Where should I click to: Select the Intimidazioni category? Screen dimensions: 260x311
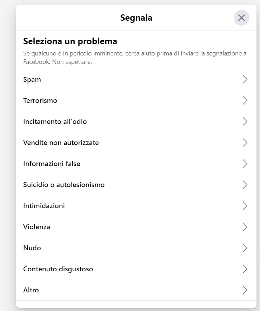(x=44, y=206)
